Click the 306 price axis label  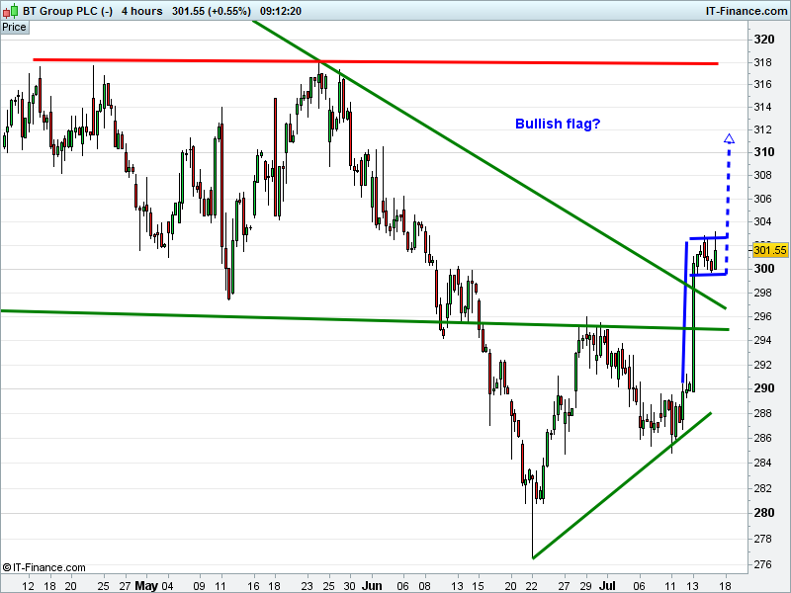pos(762,199)
